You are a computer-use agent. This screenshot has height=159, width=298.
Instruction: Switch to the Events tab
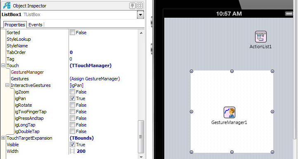pos(35,25)
